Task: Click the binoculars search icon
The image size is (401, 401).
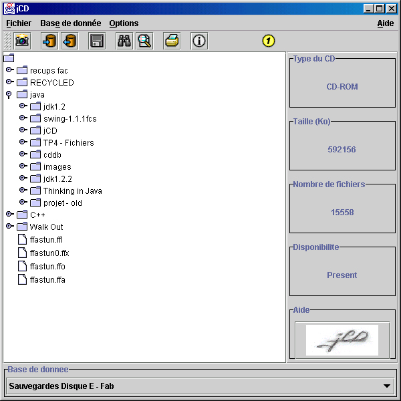Action: [x=124, y=41]
